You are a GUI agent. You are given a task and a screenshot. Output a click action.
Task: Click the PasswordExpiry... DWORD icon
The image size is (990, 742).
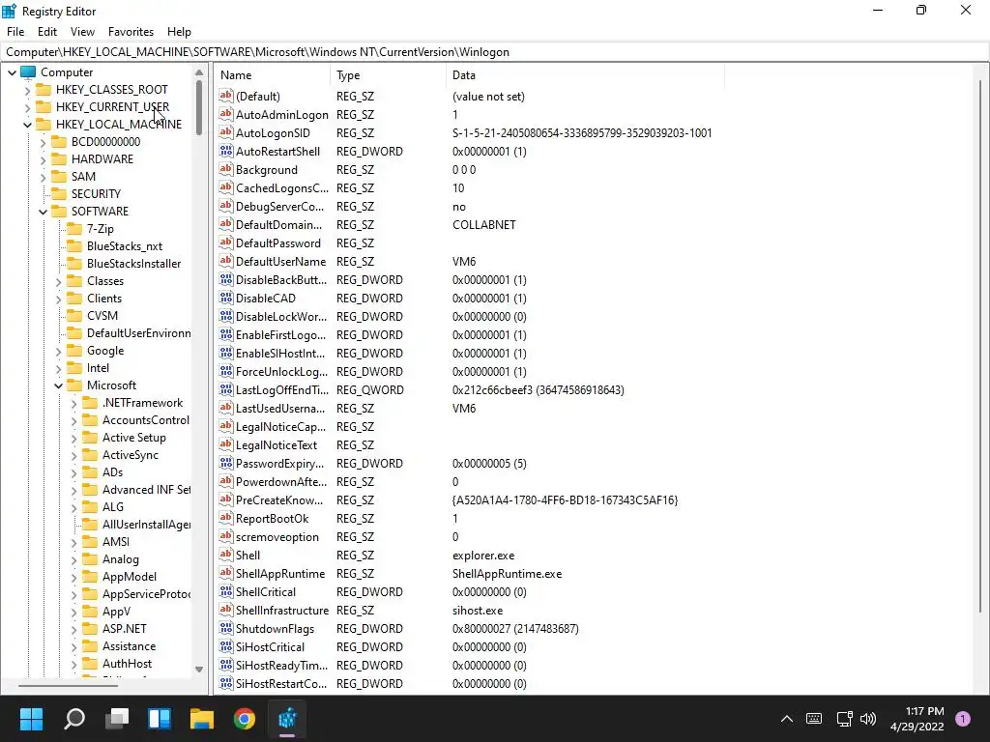point(226,463)
